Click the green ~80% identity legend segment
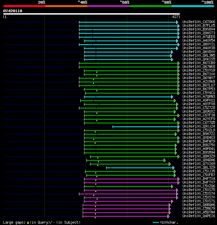 point(151,6)
